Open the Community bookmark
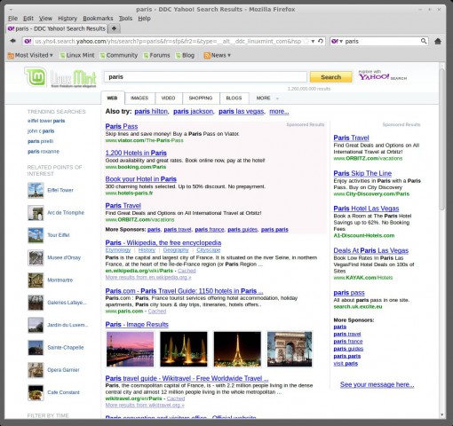 point(119,55)
